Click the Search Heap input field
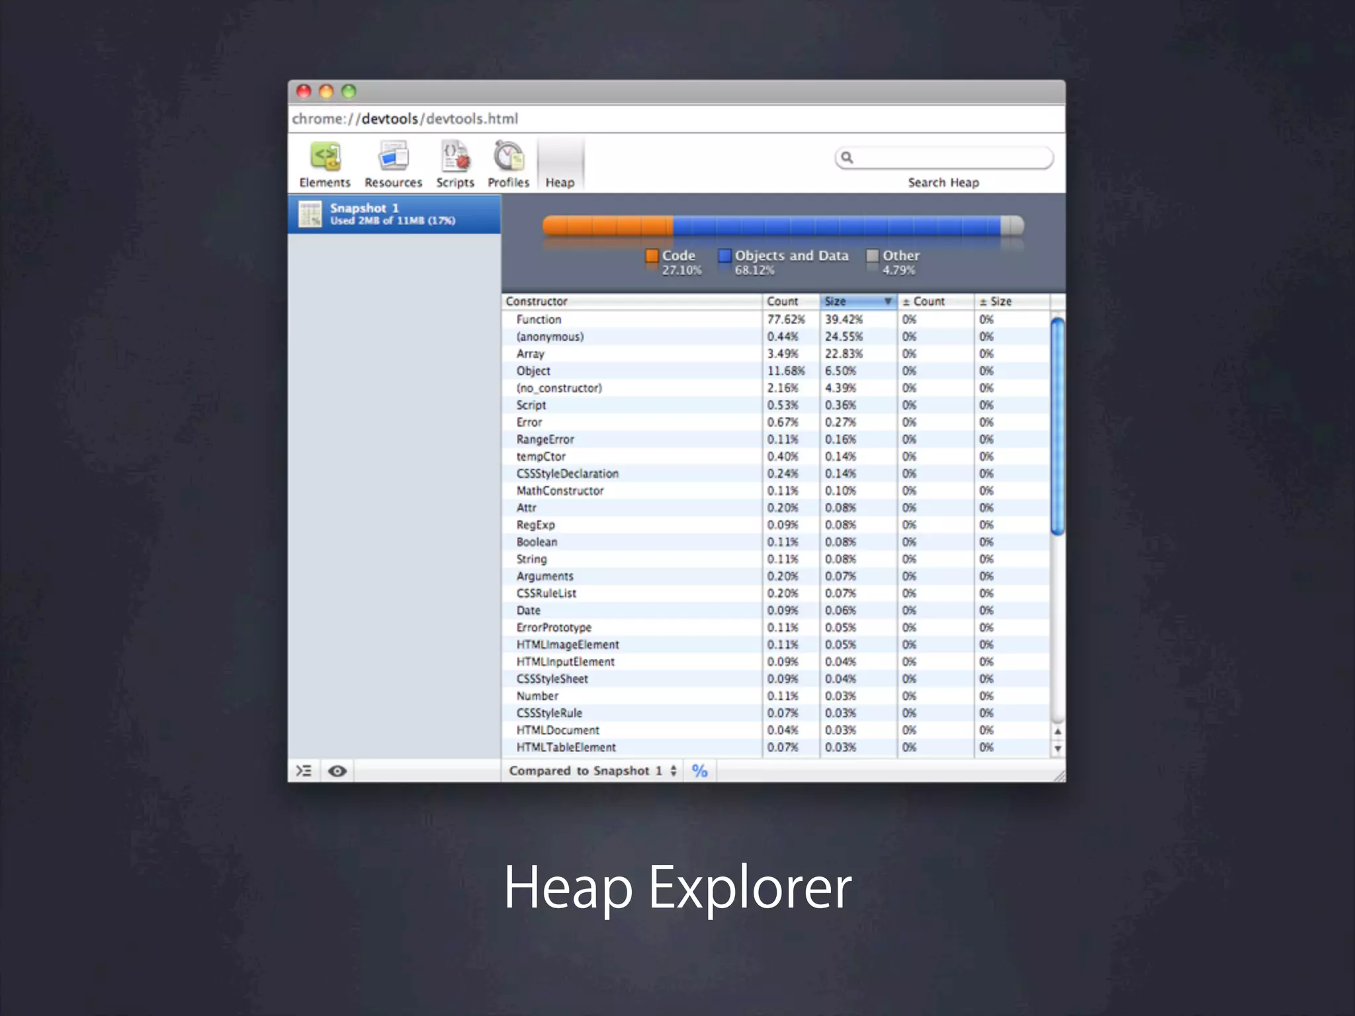 coord(944,158)
